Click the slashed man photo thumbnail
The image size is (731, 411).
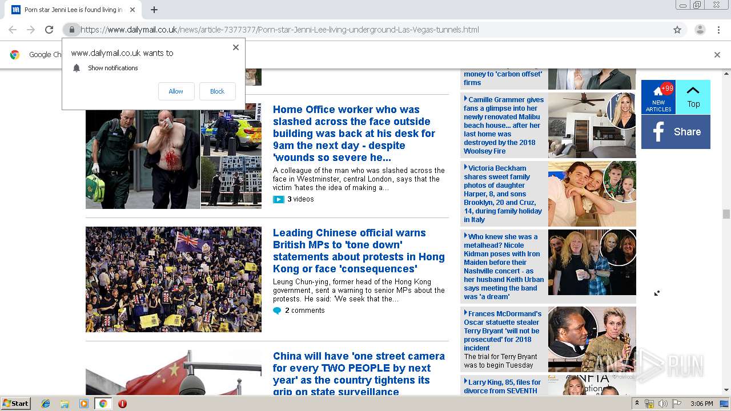click(143, 156)
